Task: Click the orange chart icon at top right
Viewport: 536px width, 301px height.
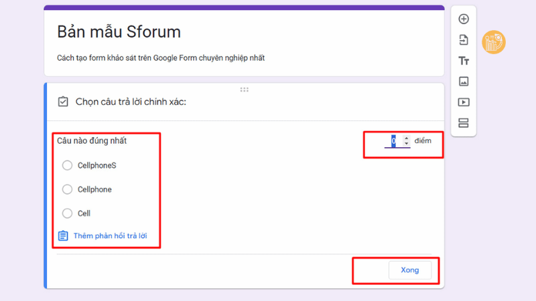Action: 494,43
